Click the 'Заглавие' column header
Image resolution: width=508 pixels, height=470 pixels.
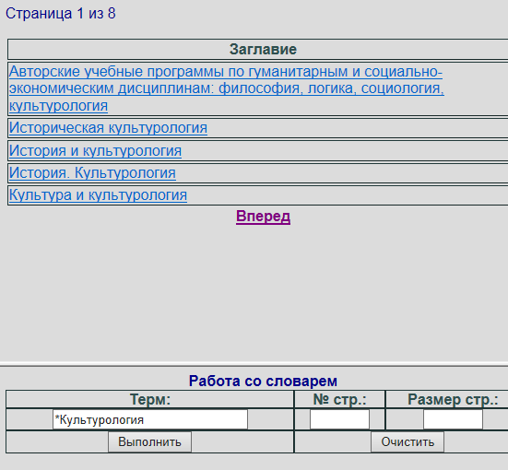click(263, 49)
